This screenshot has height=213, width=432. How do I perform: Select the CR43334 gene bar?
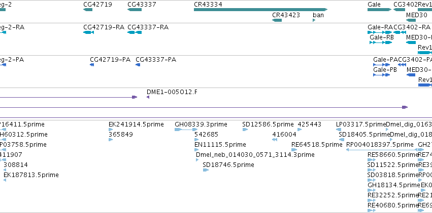pos(260,10)
